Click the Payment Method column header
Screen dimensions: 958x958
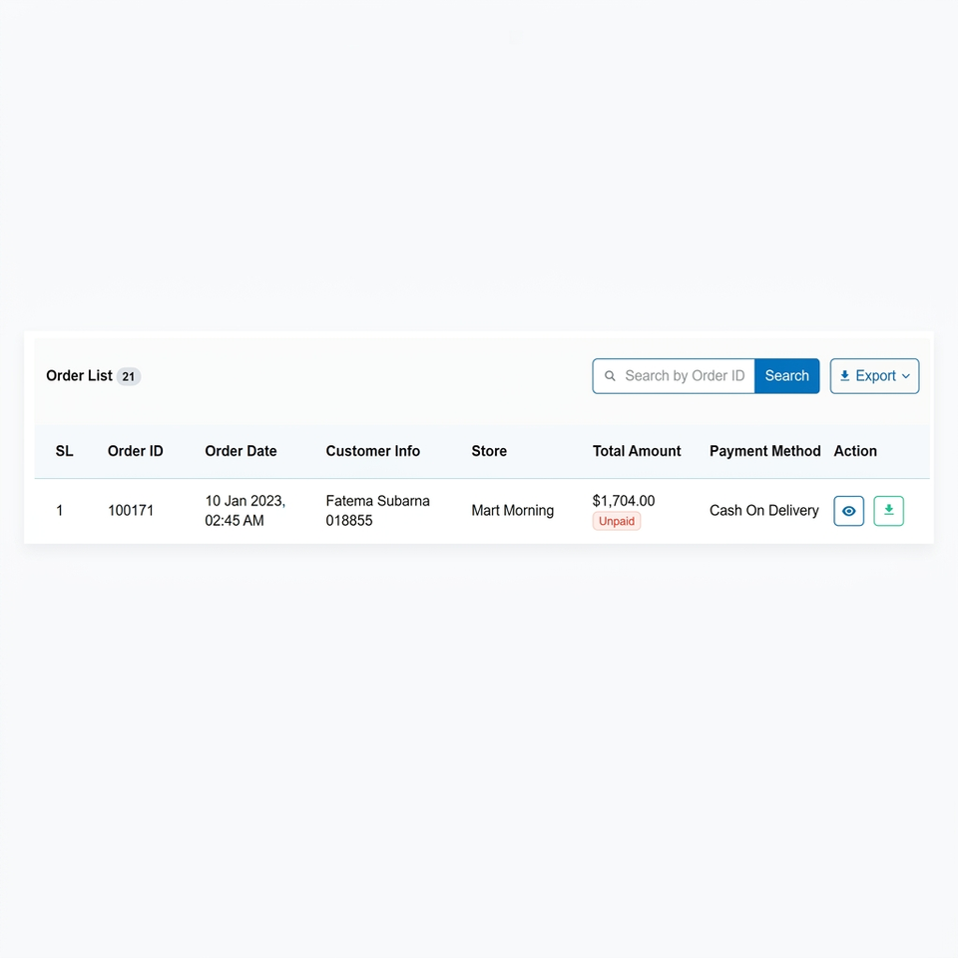point(765,451)
